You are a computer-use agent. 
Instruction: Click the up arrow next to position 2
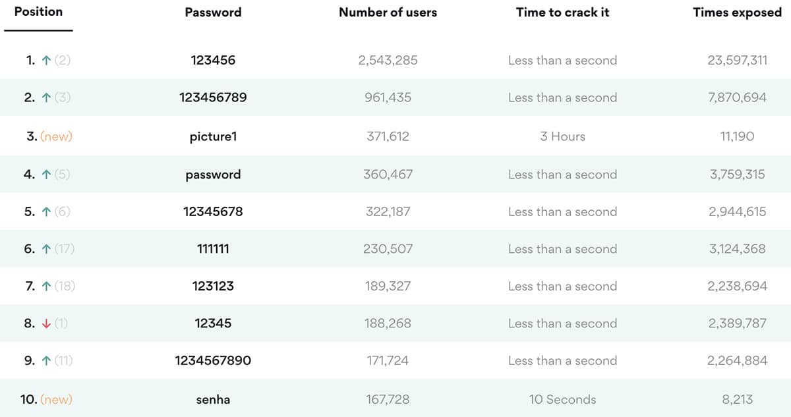[x=45, y=97]
